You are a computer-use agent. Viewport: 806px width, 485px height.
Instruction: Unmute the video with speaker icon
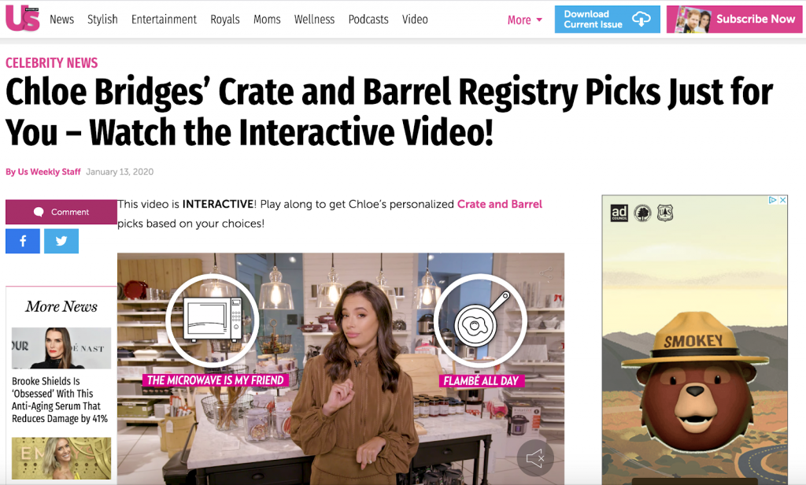tap(535, 457)
